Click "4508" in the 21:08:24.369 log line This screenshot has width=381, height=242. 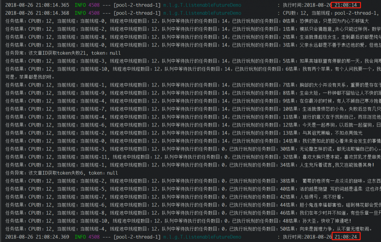(x=94, y=237)
